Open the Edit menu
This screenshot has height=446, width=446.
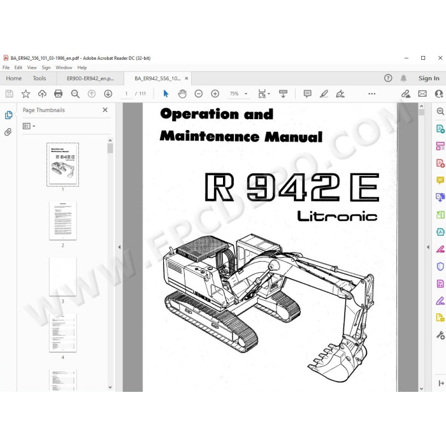tap(18, 68)
